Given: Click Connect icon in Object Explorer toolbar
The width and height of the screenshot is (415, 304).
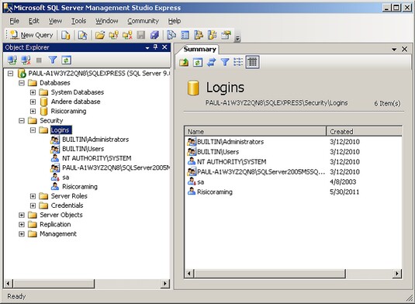Looking at the screenshot, I should [12, 60].
